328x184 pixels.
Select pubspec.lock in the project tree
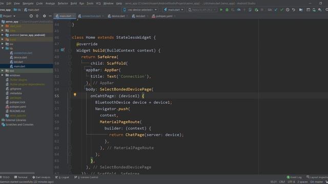click(17, 102)
